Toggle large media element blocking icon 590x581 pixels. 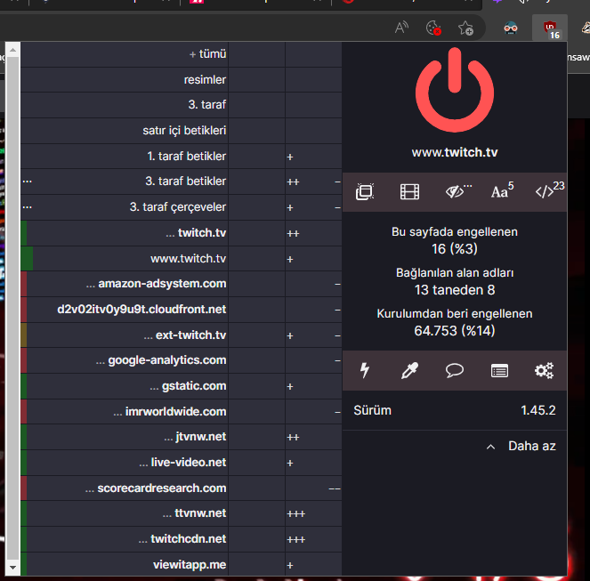pos(409,192)
